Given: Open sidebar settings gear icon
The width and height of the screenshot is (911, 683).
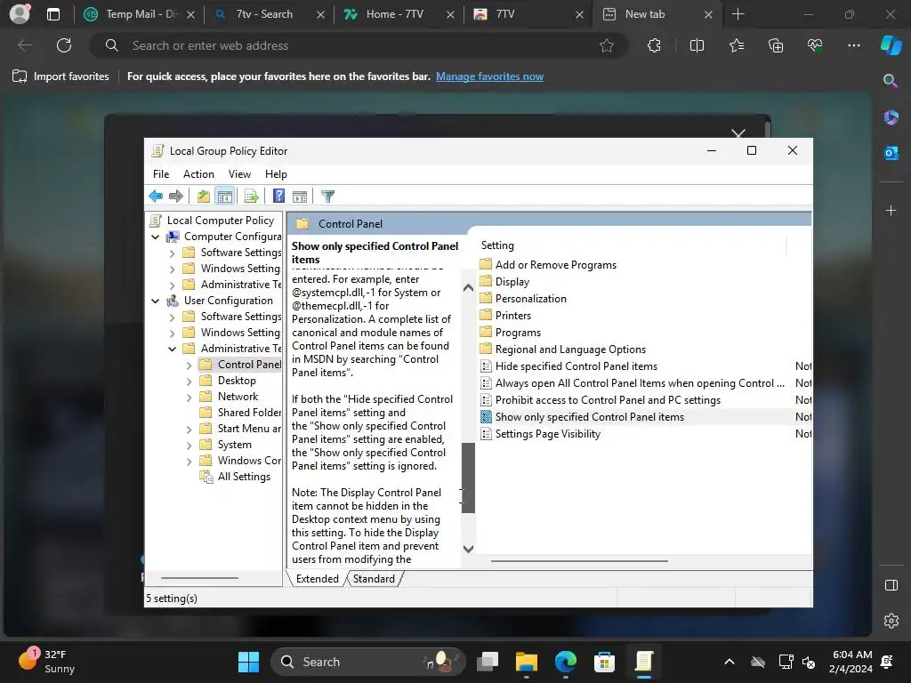Looking at the screenshot, I should tap(891, 621).
